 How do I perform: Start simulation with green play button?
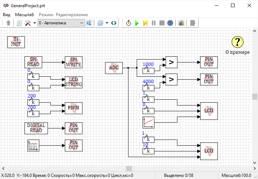pos(137,23)
